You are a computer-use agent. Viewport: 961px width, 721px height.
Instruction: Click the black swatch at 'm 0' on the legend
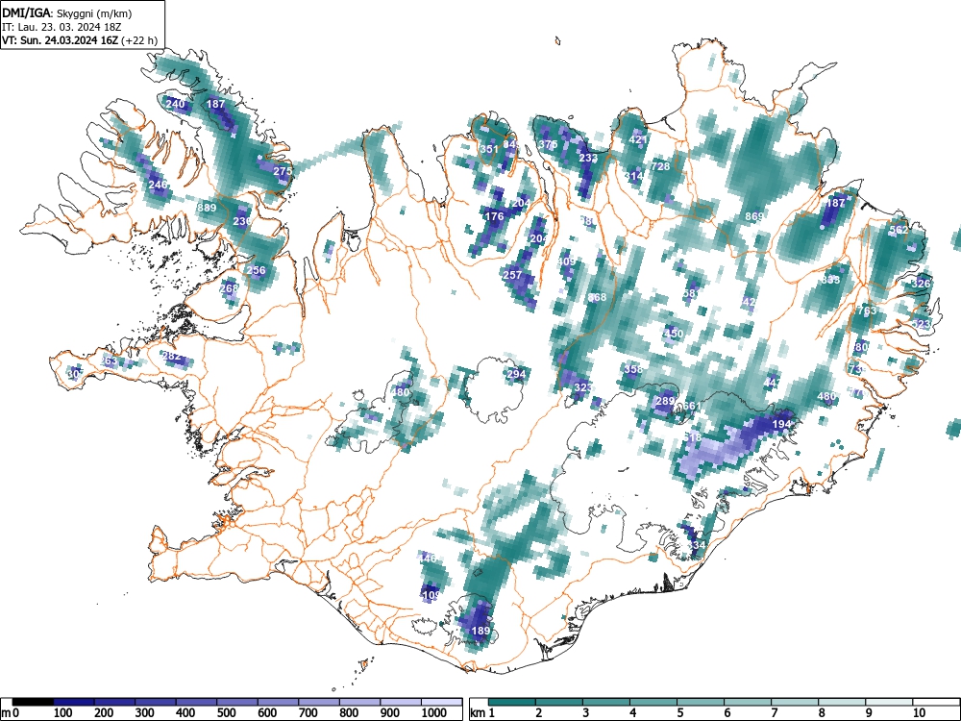[x=33, y=701]
